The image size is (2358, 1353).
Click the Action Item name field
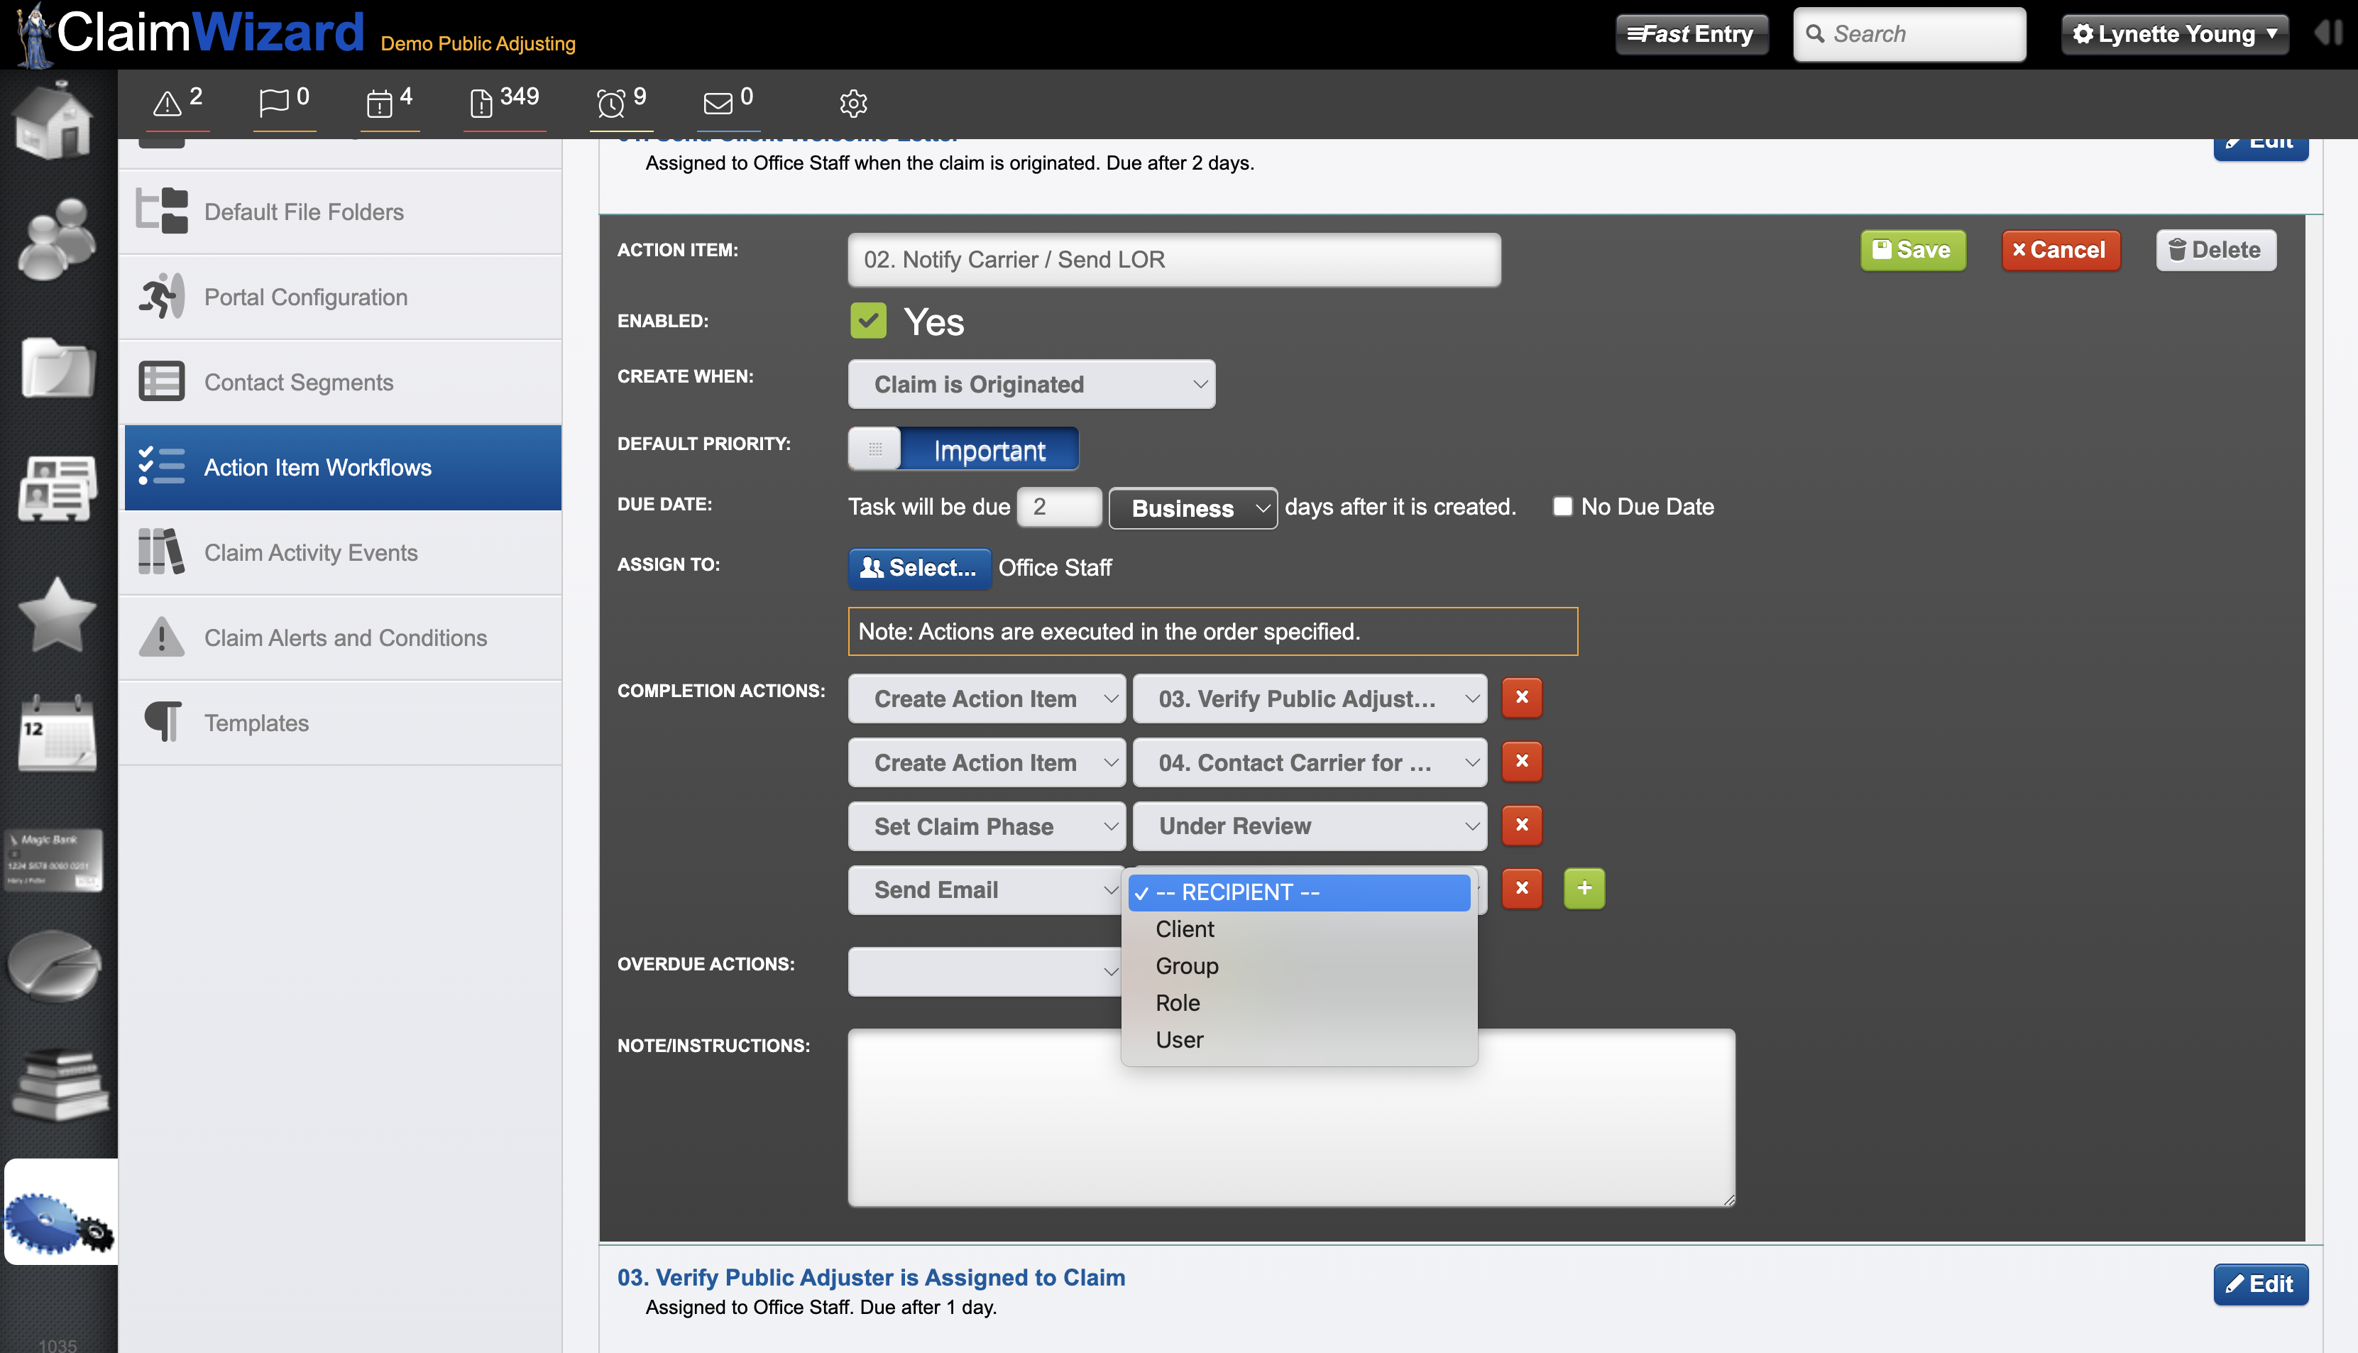[1173, 259]
